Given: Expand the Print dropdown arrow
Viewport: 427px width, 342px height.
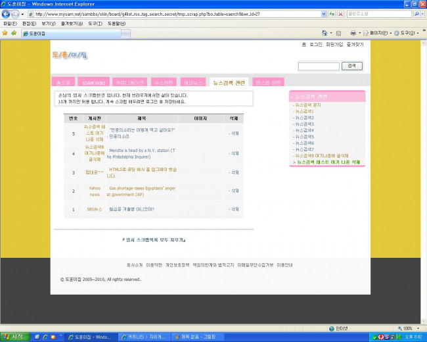Looking at the screenshot, I should coord(359,33).
